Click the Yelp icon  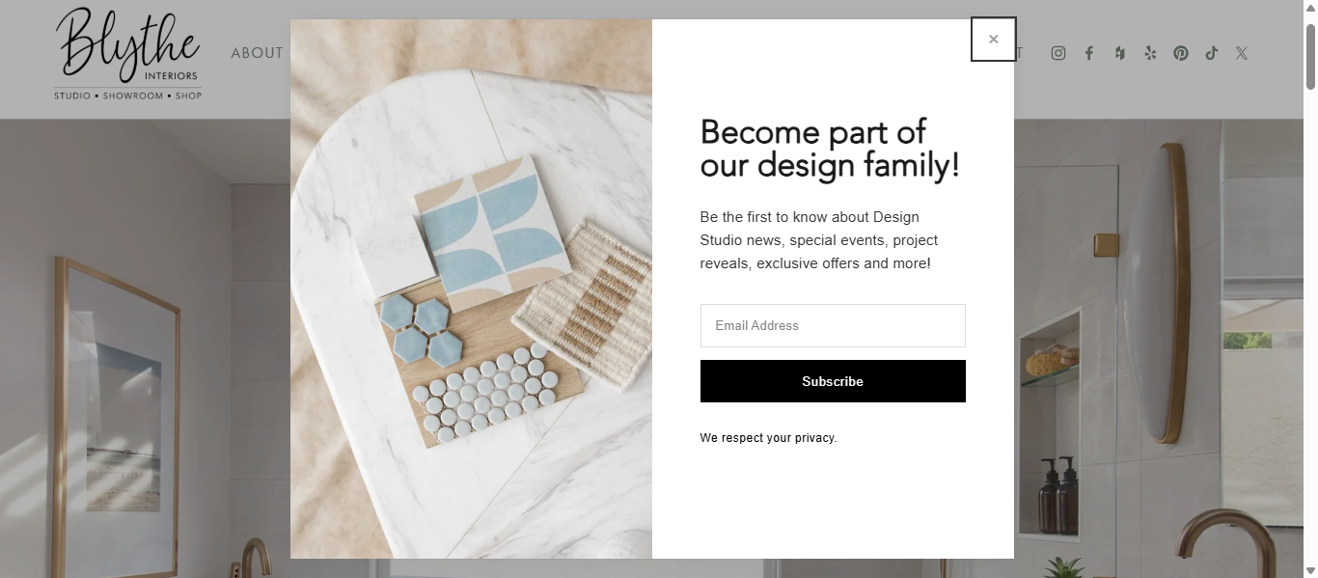point(1150,53)
